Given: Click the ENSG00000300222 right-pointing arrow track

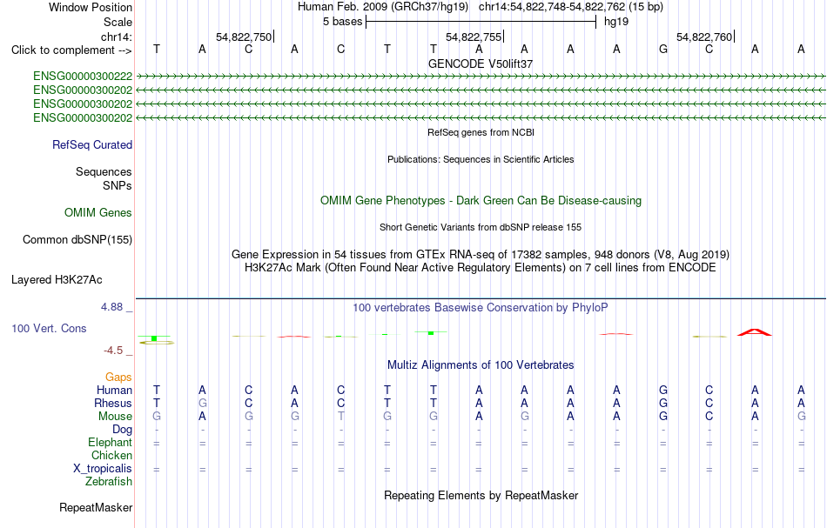Looking at the screenshot, I should [x=481, y=77].
